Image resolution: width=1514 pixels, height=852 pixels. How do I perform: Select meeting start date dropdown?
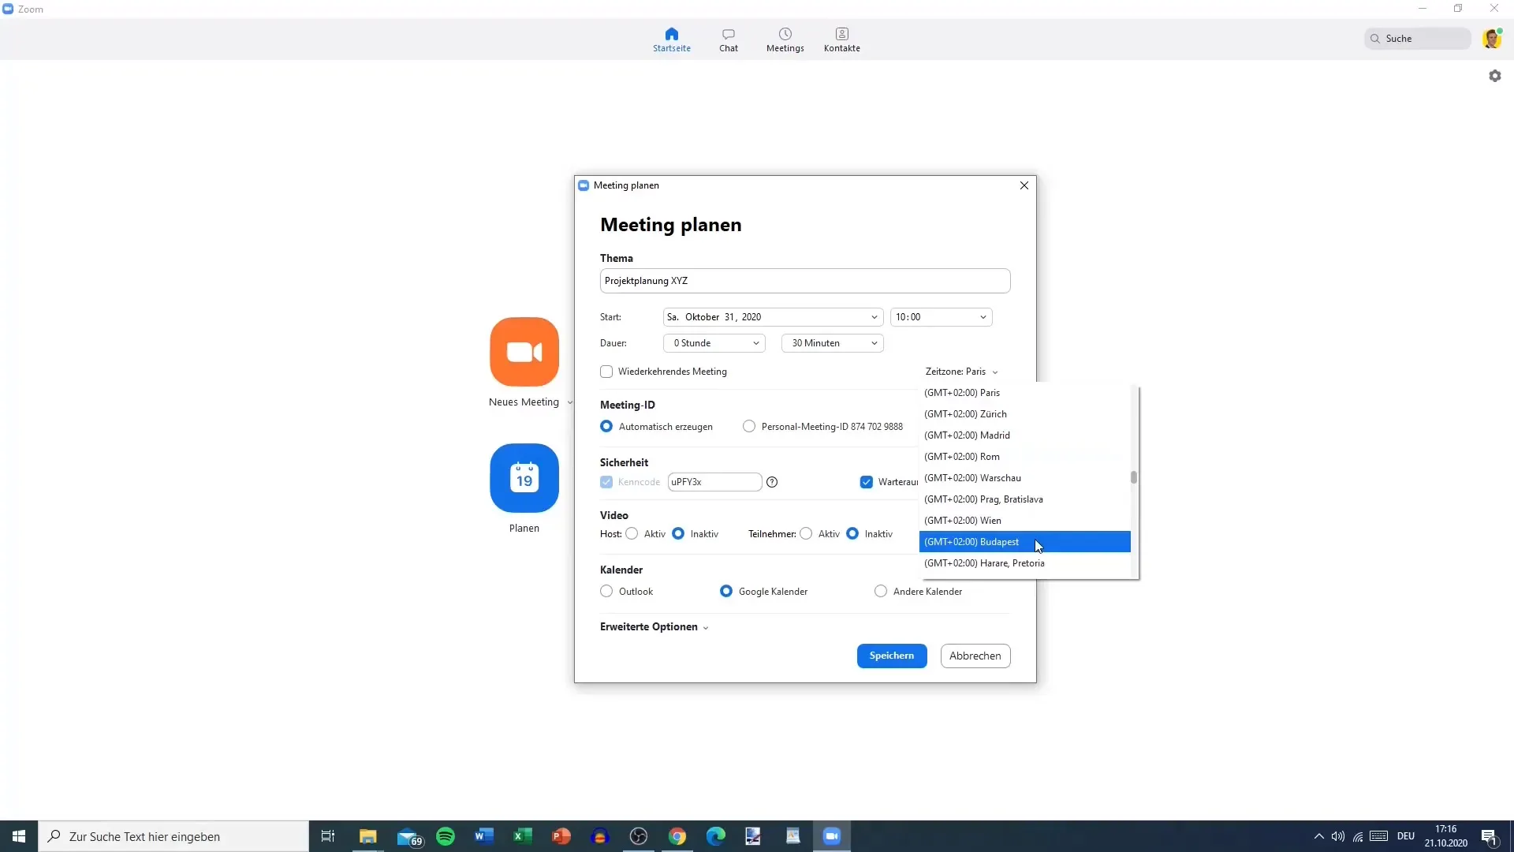pos(771,316)
